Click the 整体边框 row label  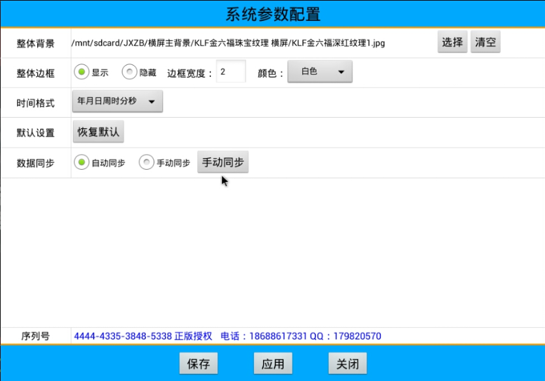35,73
